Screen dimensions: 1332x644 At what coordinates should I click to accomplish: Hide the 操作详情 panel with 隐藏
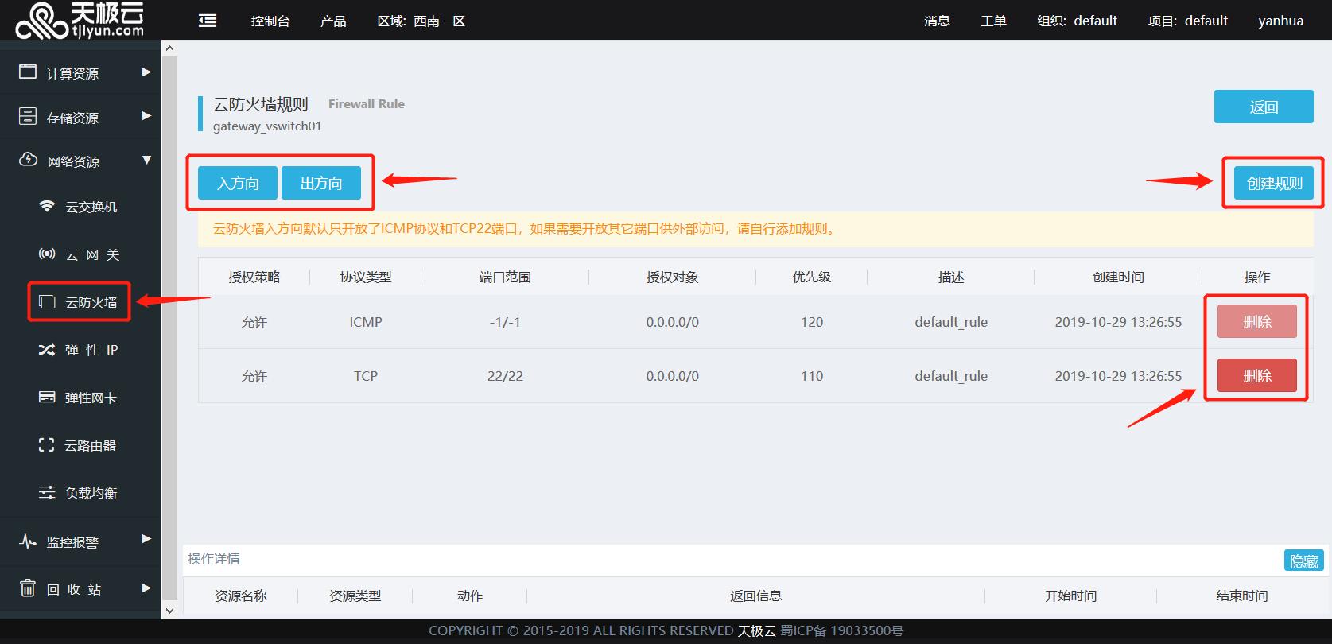(1303, 561)
